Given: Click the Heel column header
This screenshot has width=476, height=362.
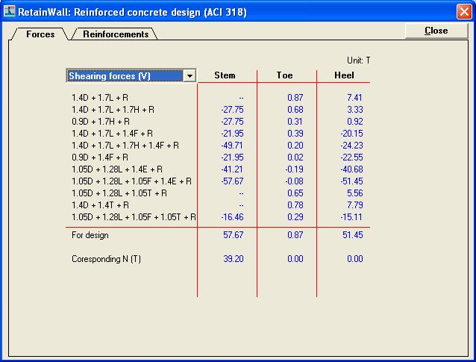Looking at the screenshot, I should tap(344, 75).
